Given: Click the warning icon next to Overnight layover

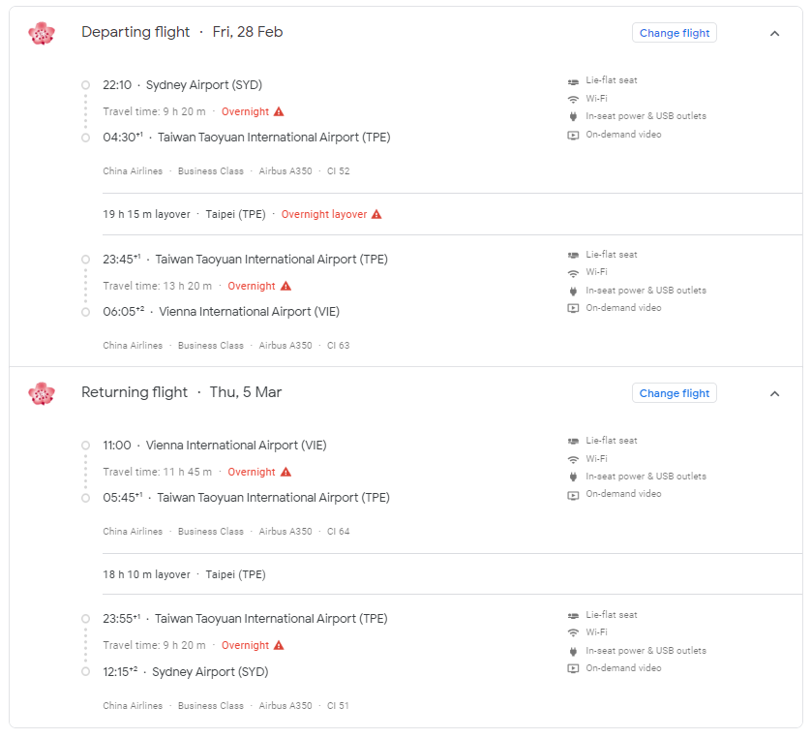Looking at the screenshot, I should [376, 214].
